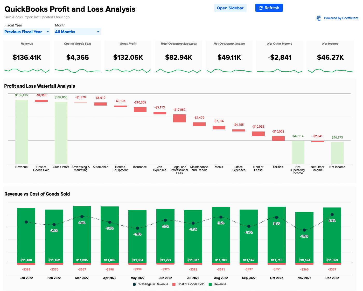Click the Net Other Income value -$2,841

[x=280, y=57]
